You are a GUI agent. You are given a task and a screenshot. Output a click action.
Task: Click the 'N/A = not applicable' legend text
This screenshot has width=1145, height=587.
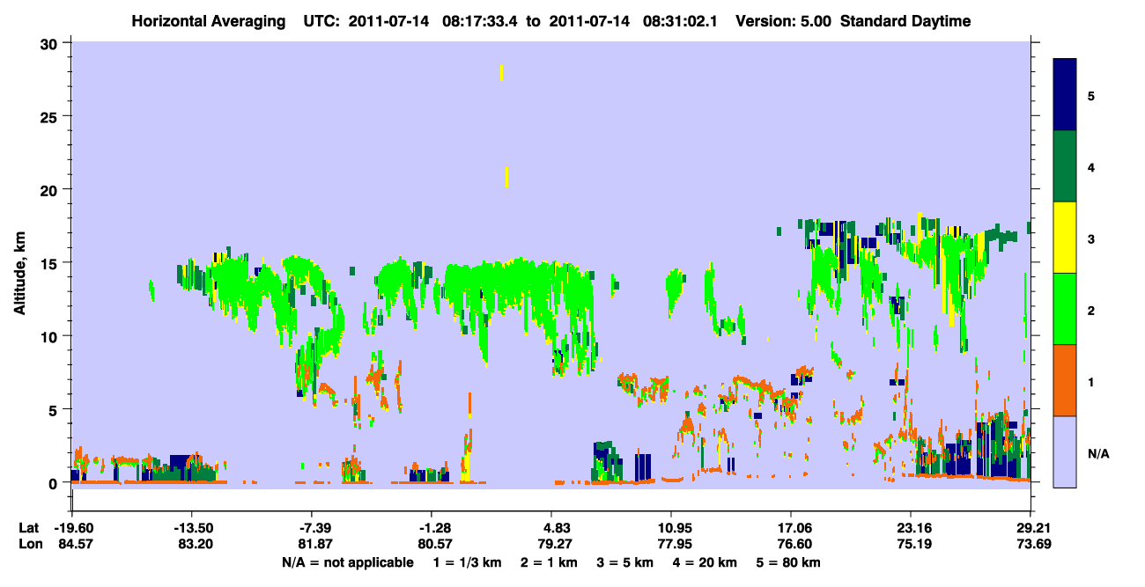347,562
